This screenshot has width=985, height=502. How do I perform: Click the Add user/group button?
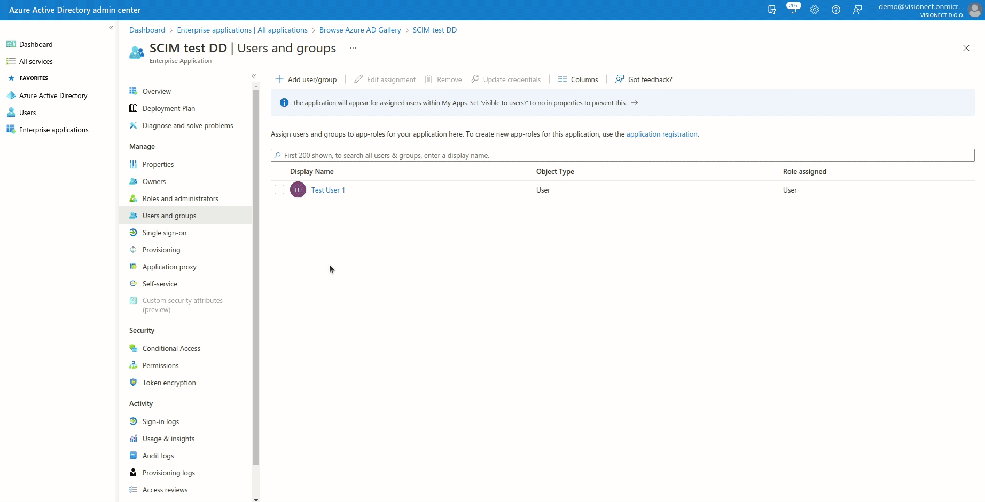[x=306, y=79]
